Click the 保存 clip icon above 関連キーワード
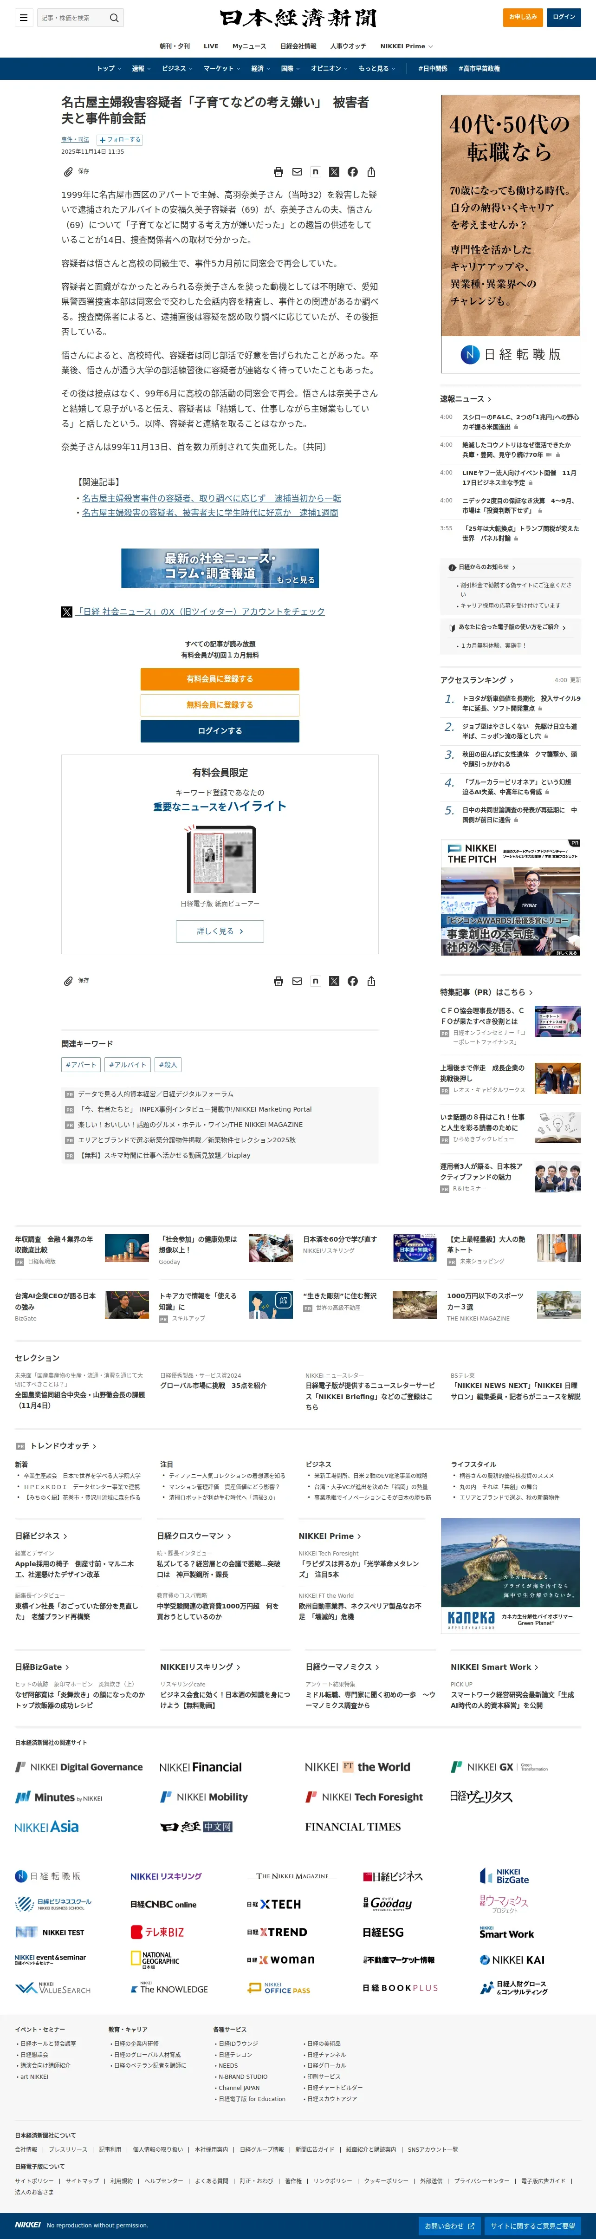 (x=69, y=981)
